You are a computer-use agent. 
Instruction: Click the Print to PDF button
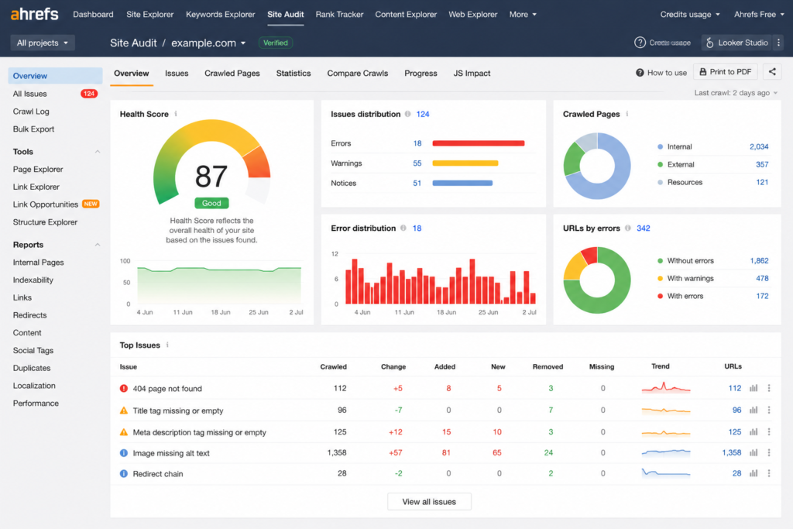[725, 72]
